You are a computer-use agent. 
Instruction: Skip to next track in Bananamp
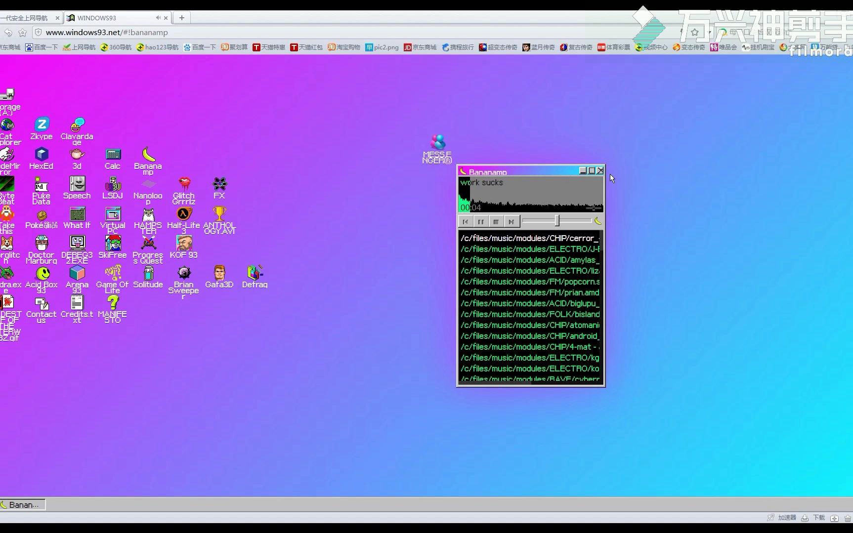(512, 222)
